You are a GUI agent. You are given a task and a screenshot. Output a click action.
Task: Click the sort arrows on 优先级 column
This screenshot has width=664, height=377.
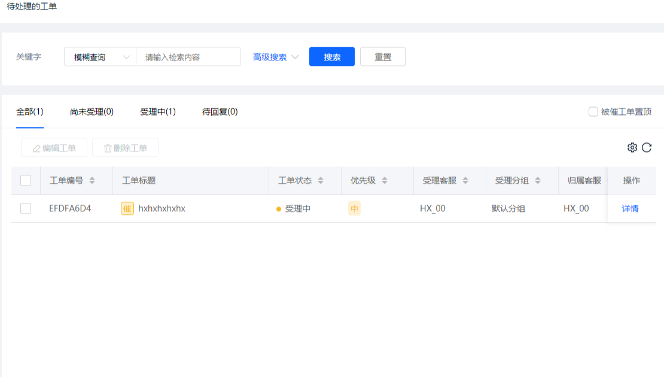[385, 181]
